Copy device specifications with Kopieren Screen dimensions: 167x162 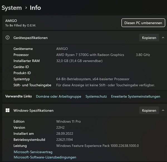[149, 38]
